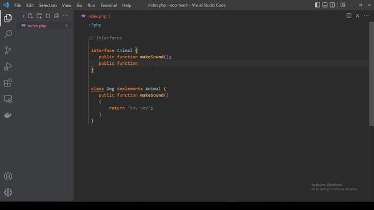Viewport: 374px width, 210px height.
Task: Open the Go menu
Action: pos(79,5)
